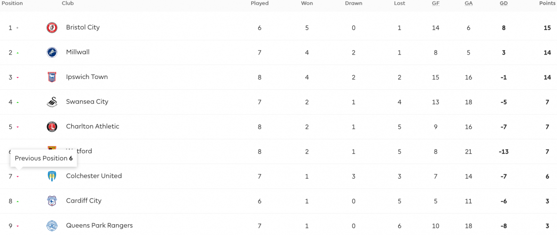Click the Swansea City swan logo
Viewport: 557px width, 235px height.
click(52, 102)
